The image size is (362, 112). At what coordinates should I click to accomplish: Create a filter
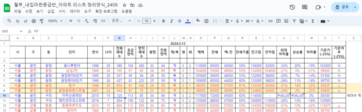click(x=294, y=21)
